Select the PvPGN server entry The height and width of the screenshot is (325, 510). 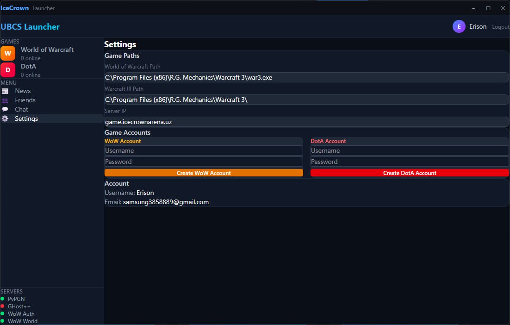(17, 299)
